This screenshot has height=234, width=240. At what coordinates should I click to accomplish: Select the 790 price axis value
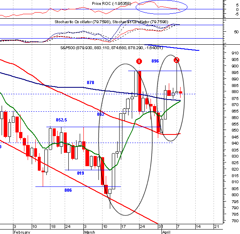click(235, 208)
